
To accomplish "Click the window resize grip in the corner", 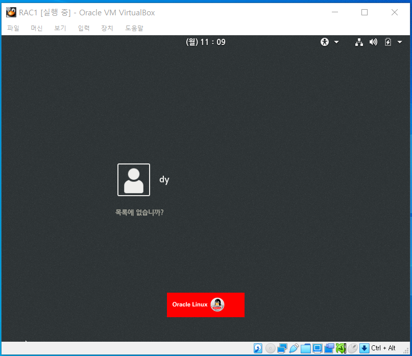I will click(x=406, y=351).
